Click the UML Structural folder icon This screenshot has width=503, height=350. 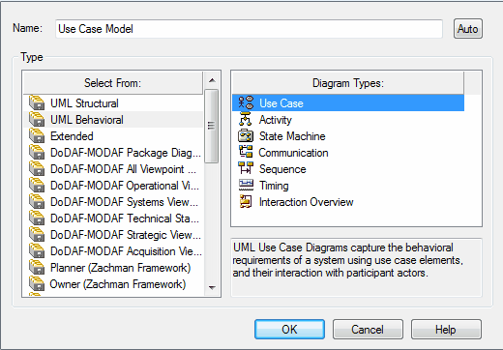[x=37, y=102]
